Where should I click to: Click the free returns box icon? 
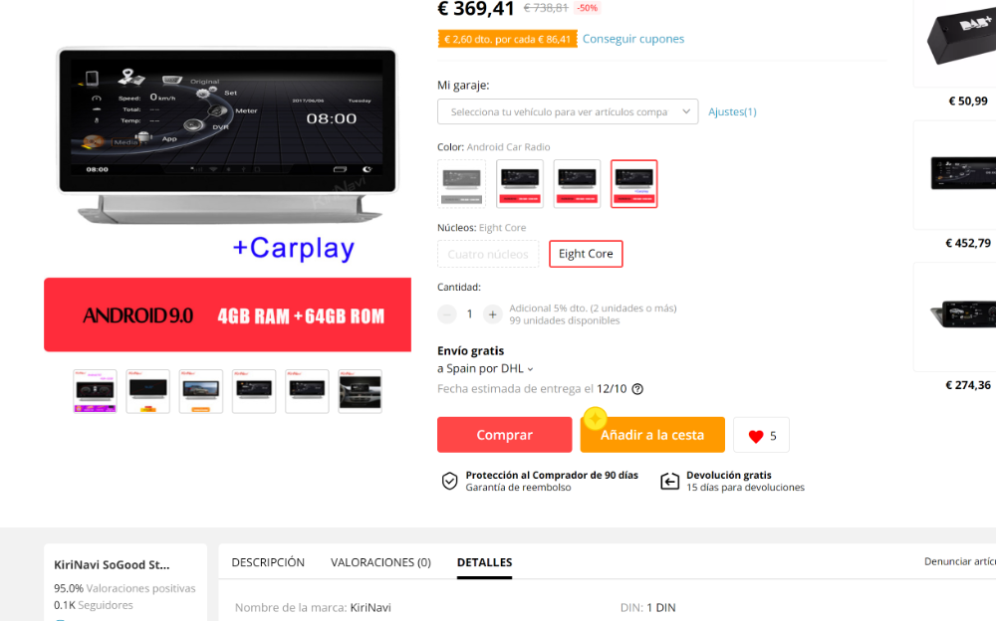669,482
